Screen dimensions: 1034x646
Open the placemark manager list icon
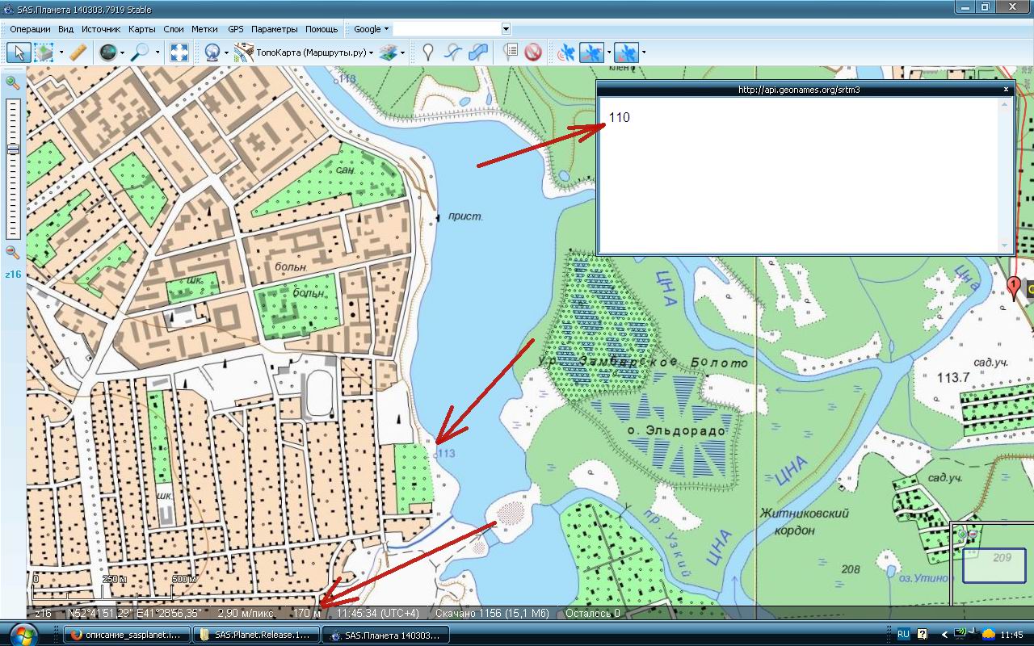tap(510, 52)
